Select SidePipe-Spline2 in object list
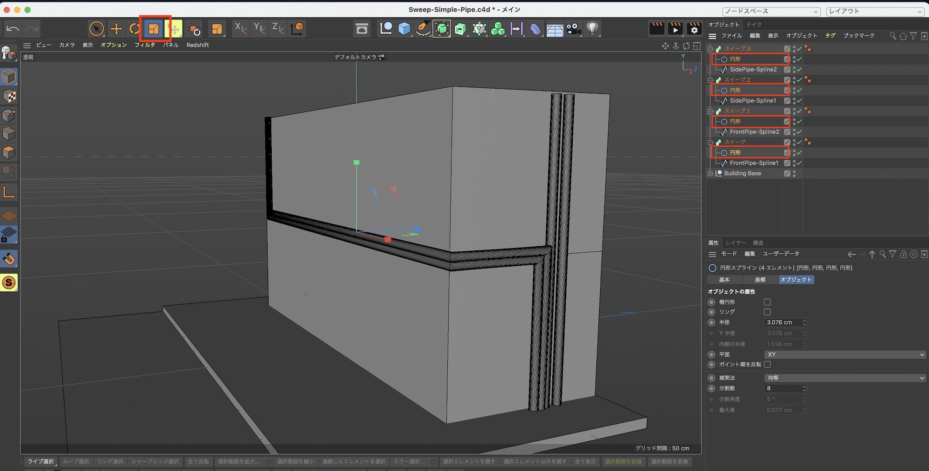929x471 pixels. tap(753, 70)
